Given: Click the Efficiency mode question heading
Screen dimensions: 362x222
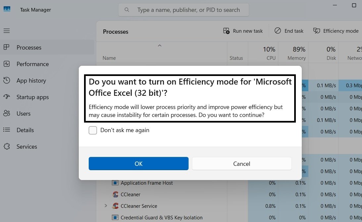Looking at the screenshot, I should point(190,87).
